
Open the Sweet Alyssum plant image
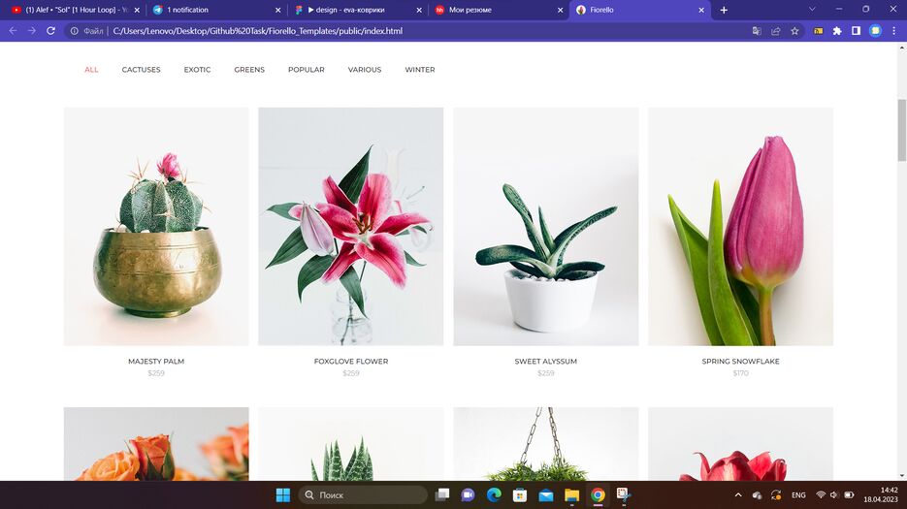[546, 226]
